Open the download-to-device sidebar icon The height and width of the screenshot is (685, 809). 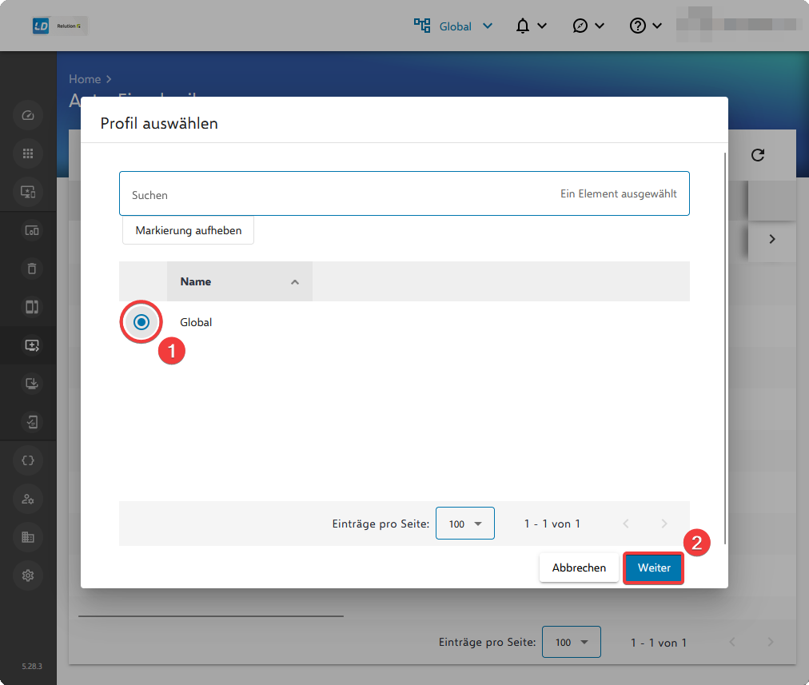(x=31, y=384)
